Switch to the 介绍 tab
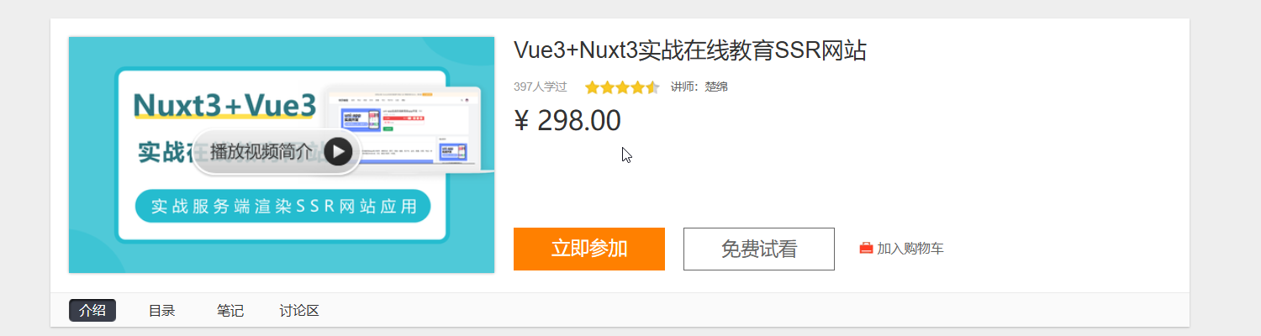Screen dimensions: 1261x336 pyautogui.click(x=92, y=311)
